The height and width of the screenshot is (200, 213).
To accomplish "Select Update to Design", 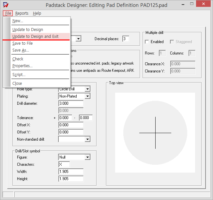I will coord(40,29).
